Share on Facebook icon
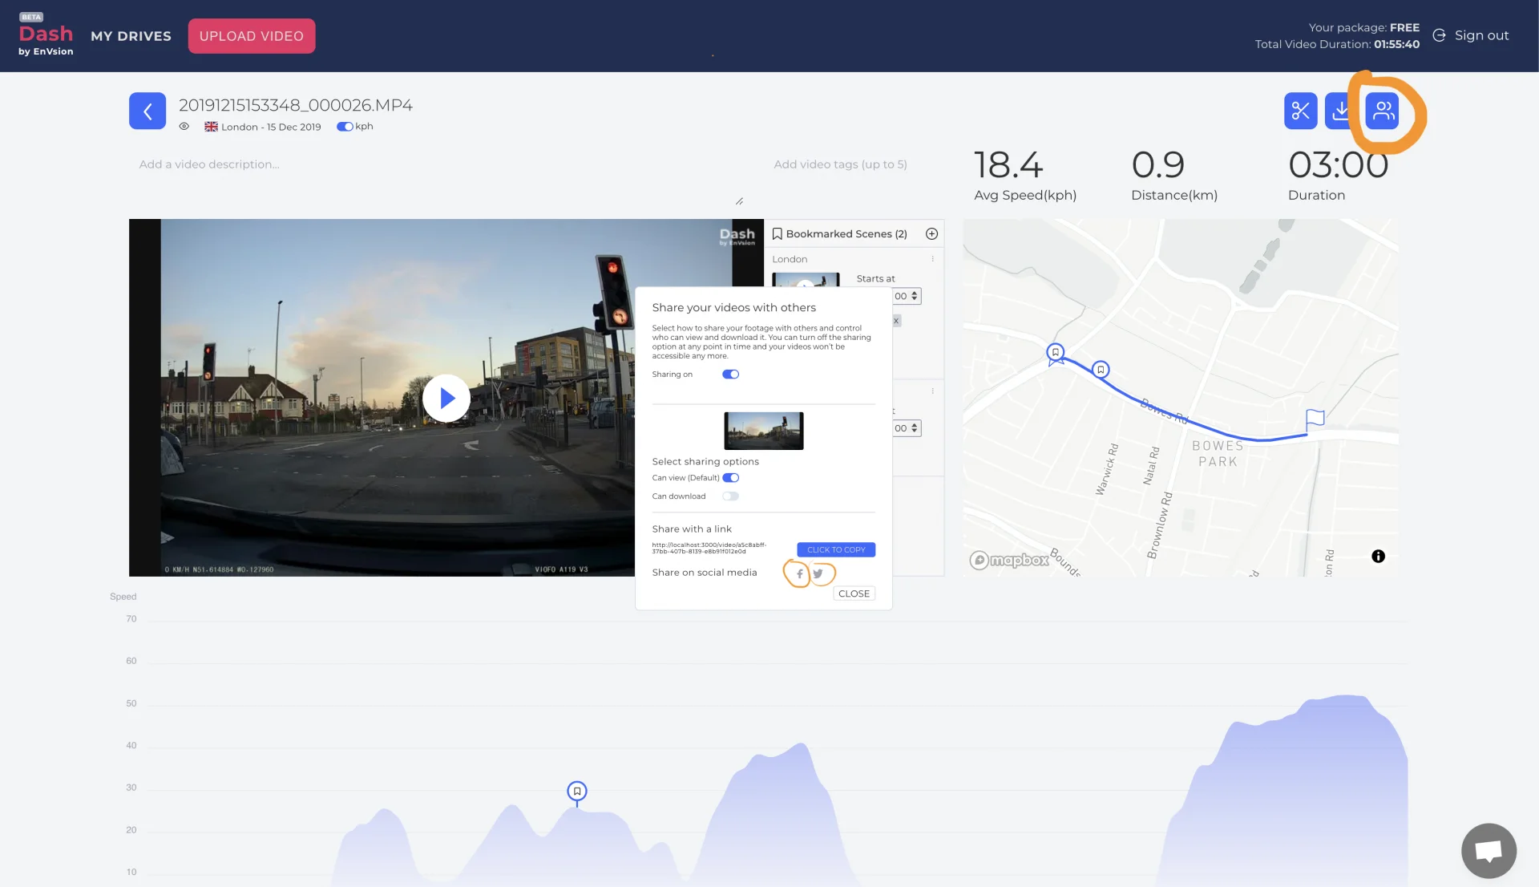Image resolution: width=1539 pixels, height=887 pixels. point(799,573)
